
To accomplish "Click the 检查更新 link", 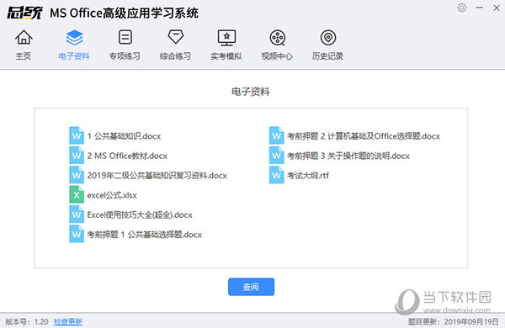I will [x=68, y=321].
